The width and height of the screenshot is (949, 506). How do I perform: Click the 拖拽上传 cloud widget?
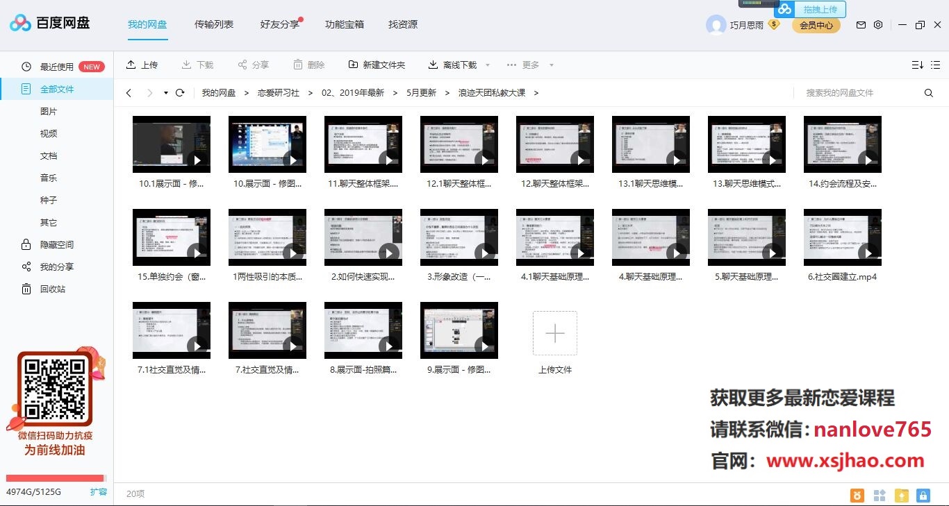[x=811, y=9]
